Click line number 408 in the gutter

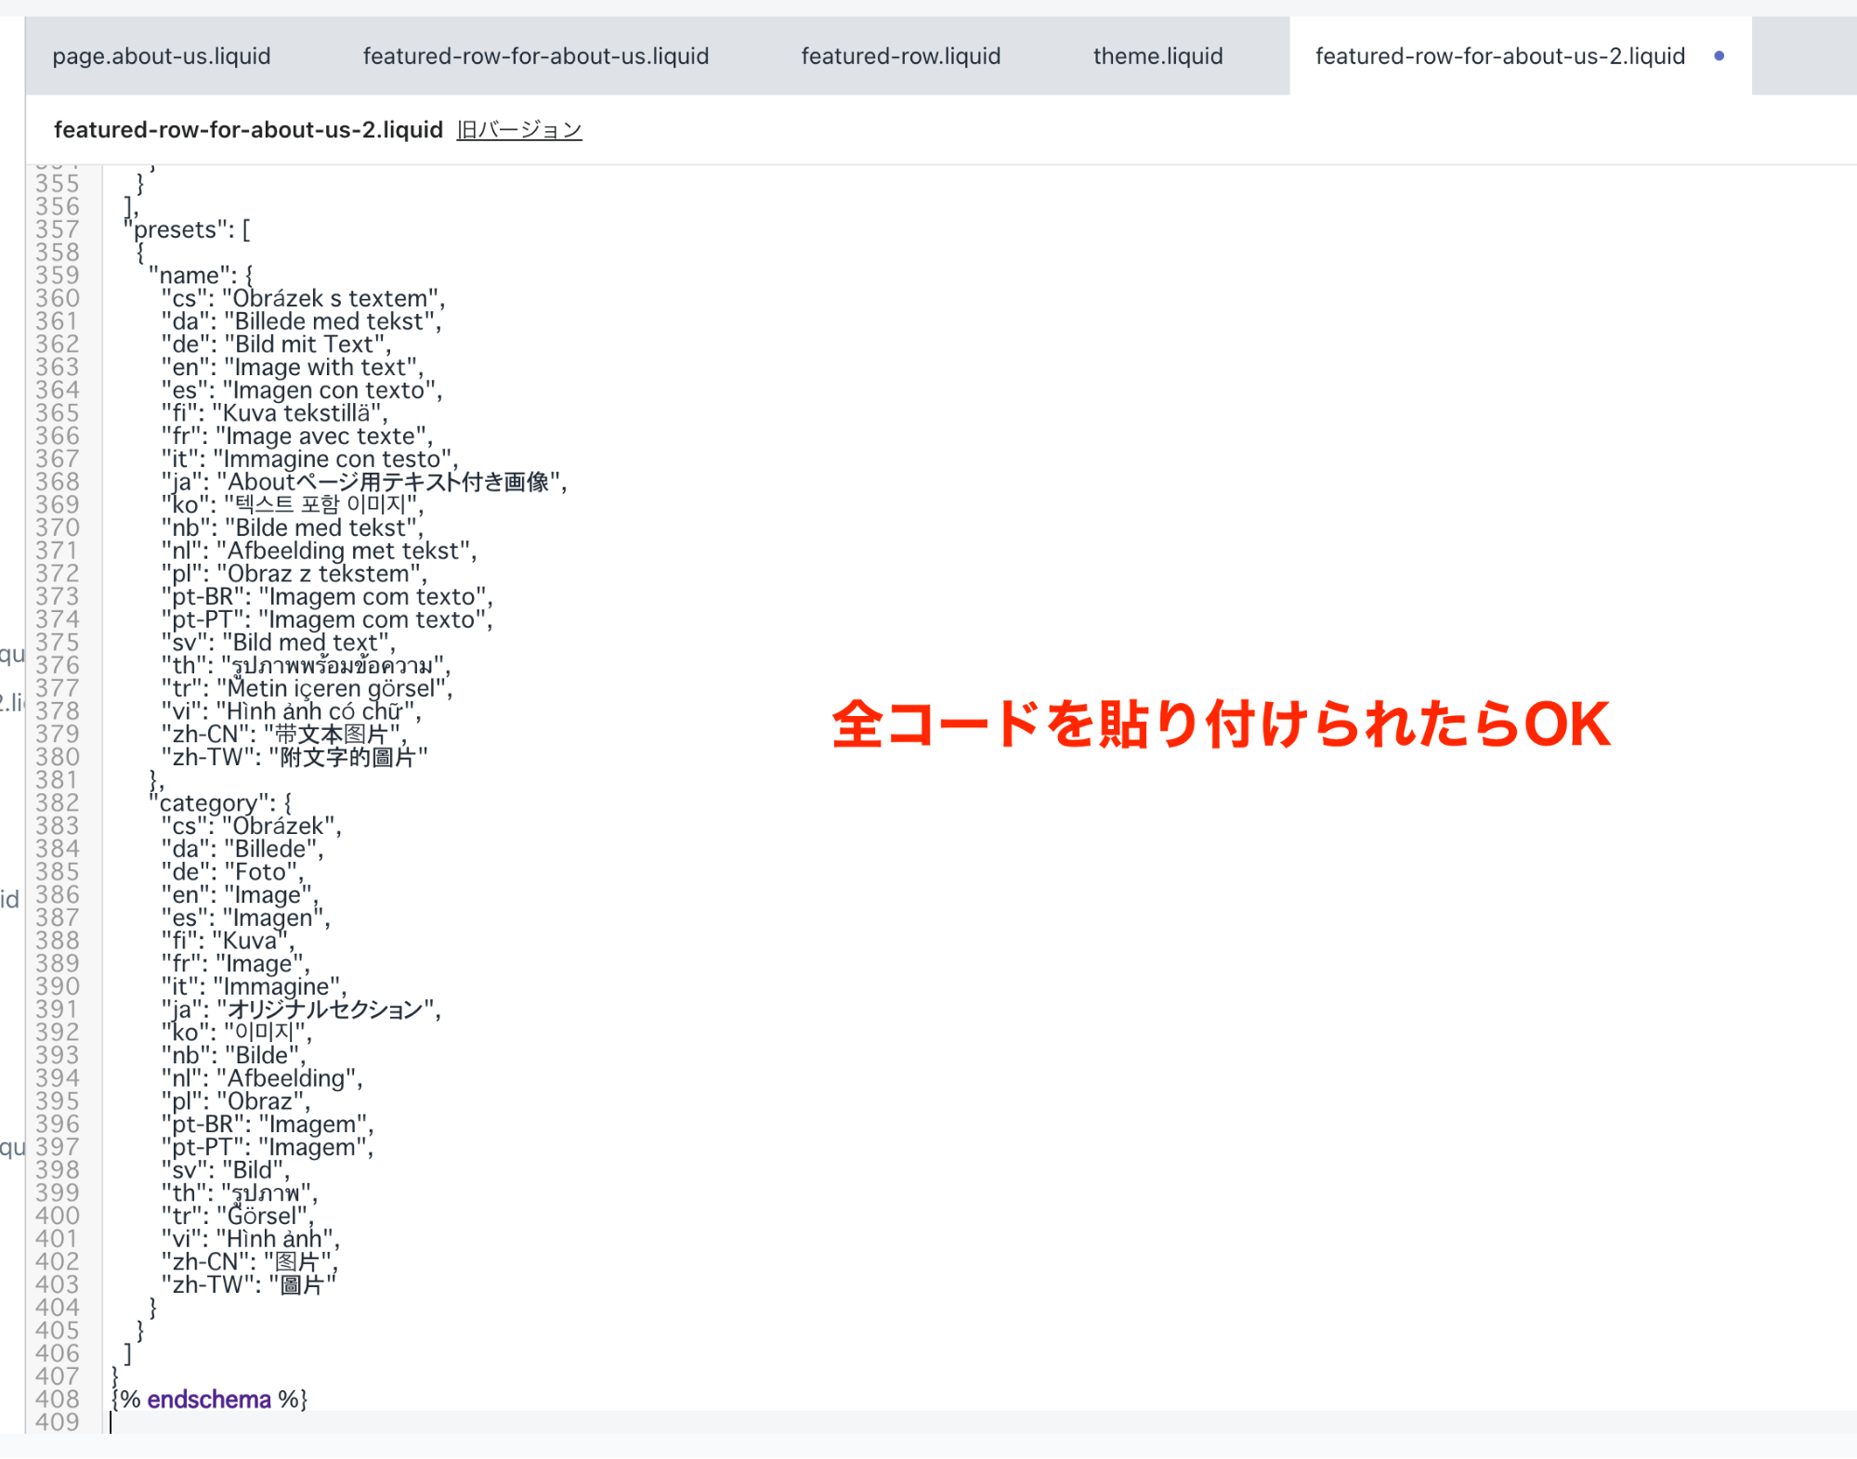click(x=58, y=1400)
